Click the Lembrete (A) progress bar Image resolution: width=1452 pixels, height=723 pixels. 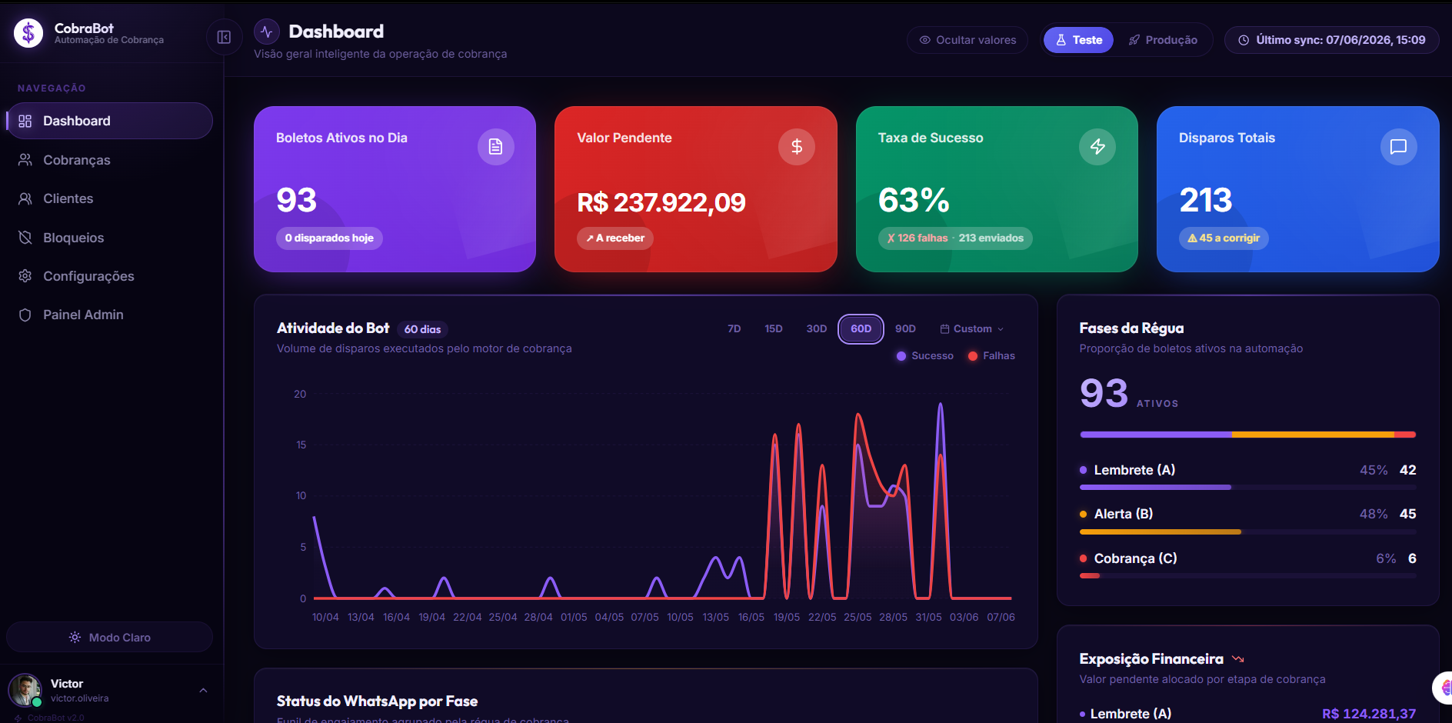click(1247, 487)
